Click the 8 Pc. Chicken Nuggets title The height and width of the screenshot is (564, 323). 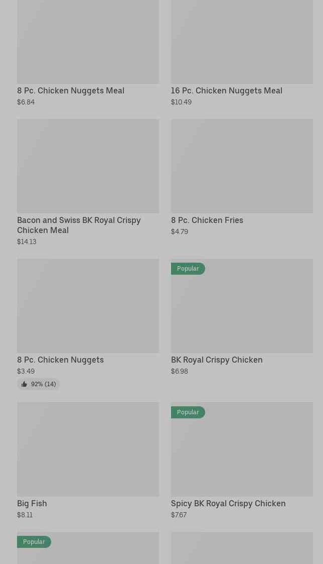60,360
